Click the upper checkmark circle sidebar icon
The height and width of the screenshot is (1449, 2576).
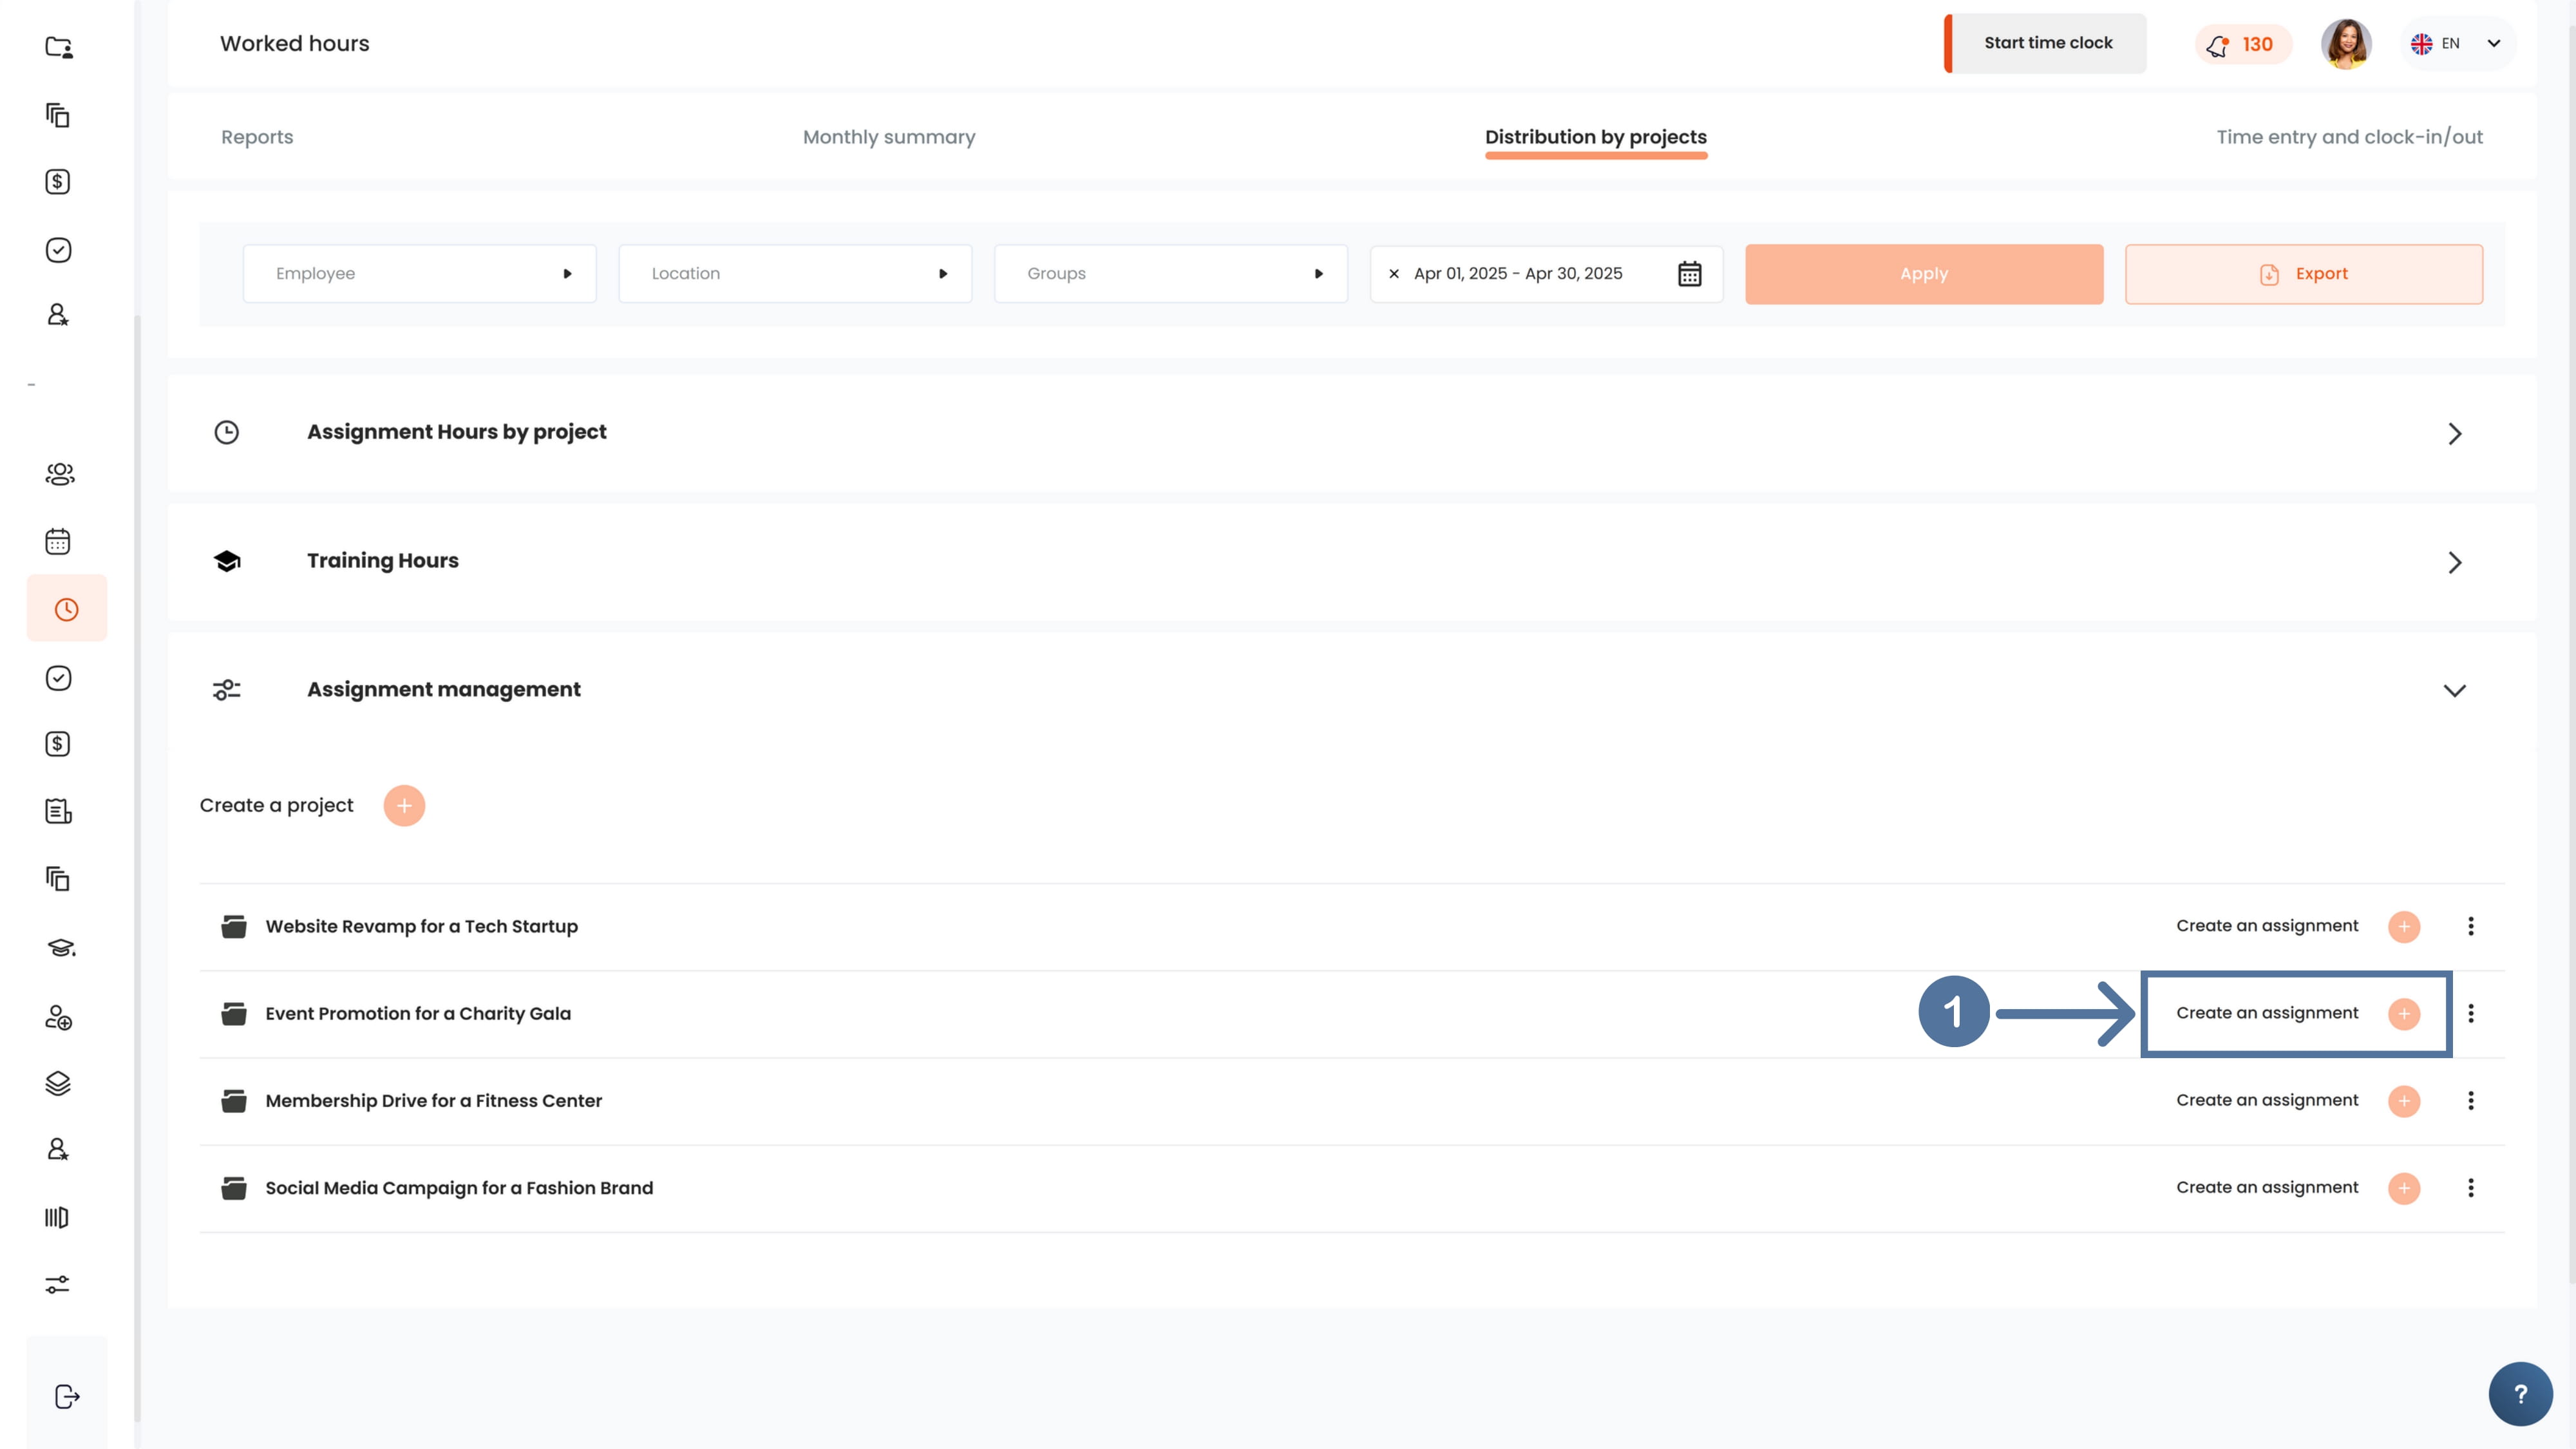pyautogui.click(x=58, y=250)
